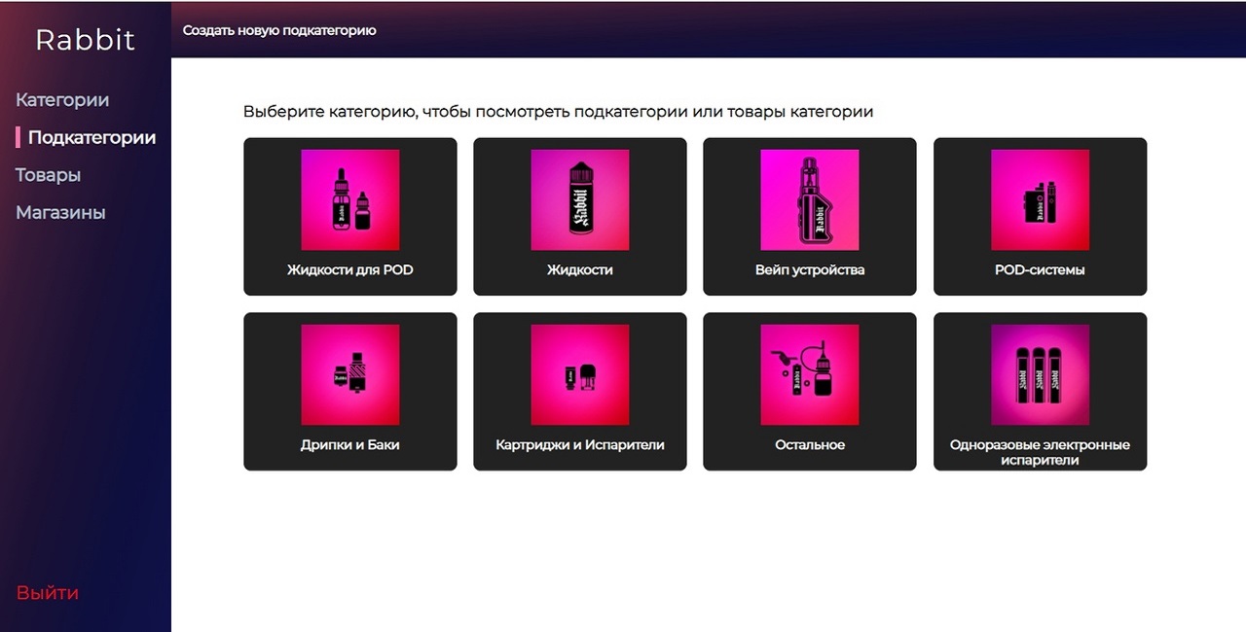Click the Выйти logout link
This screenshot has width=1246, height=632.
[48, 593]
